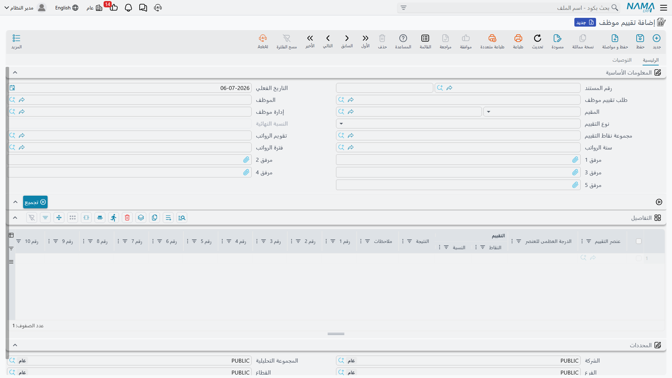Screen dimensions: 672x378
Task: Open the AskAI assistant icon
Action: pos(263,38)
